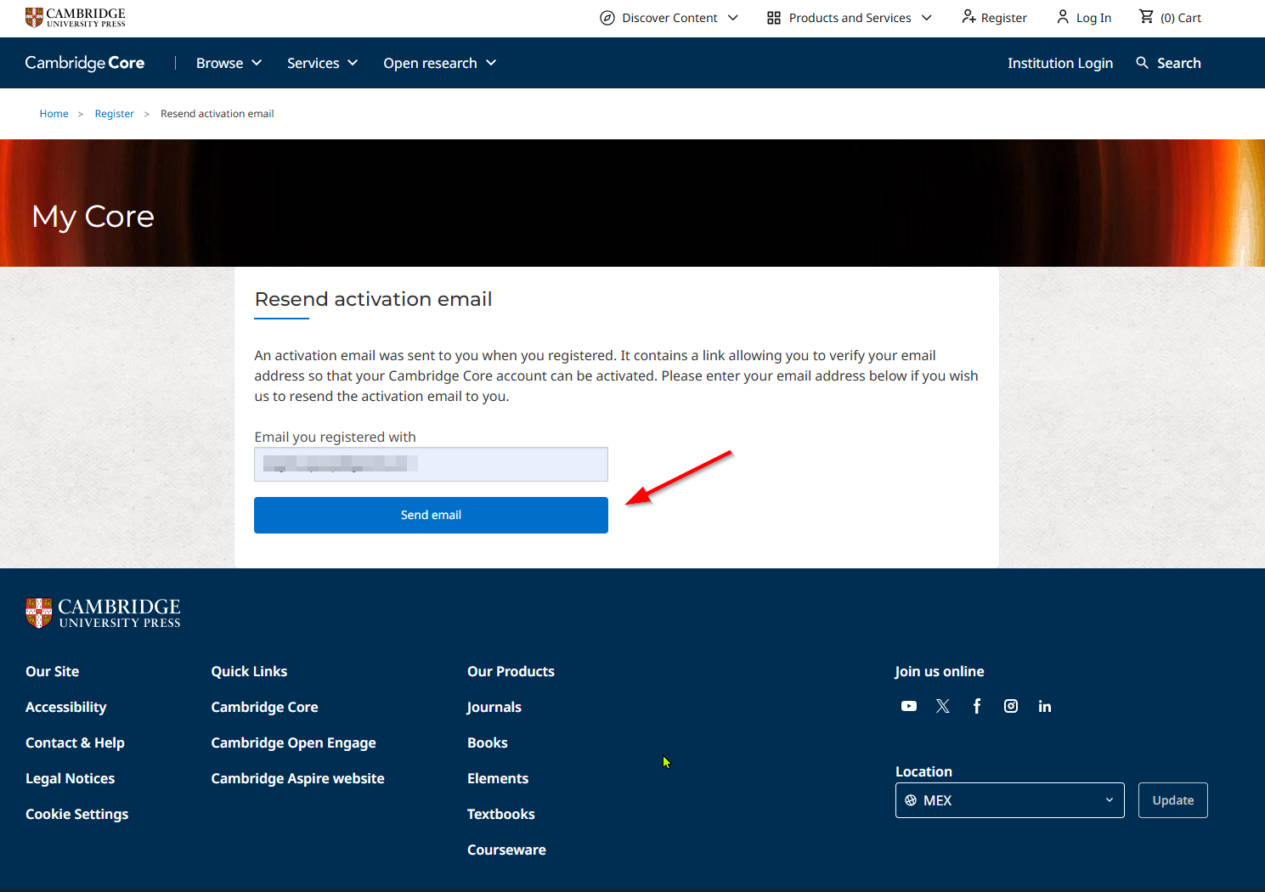
Task: Click the Log In user icon
Action: tap(1063, 17)
